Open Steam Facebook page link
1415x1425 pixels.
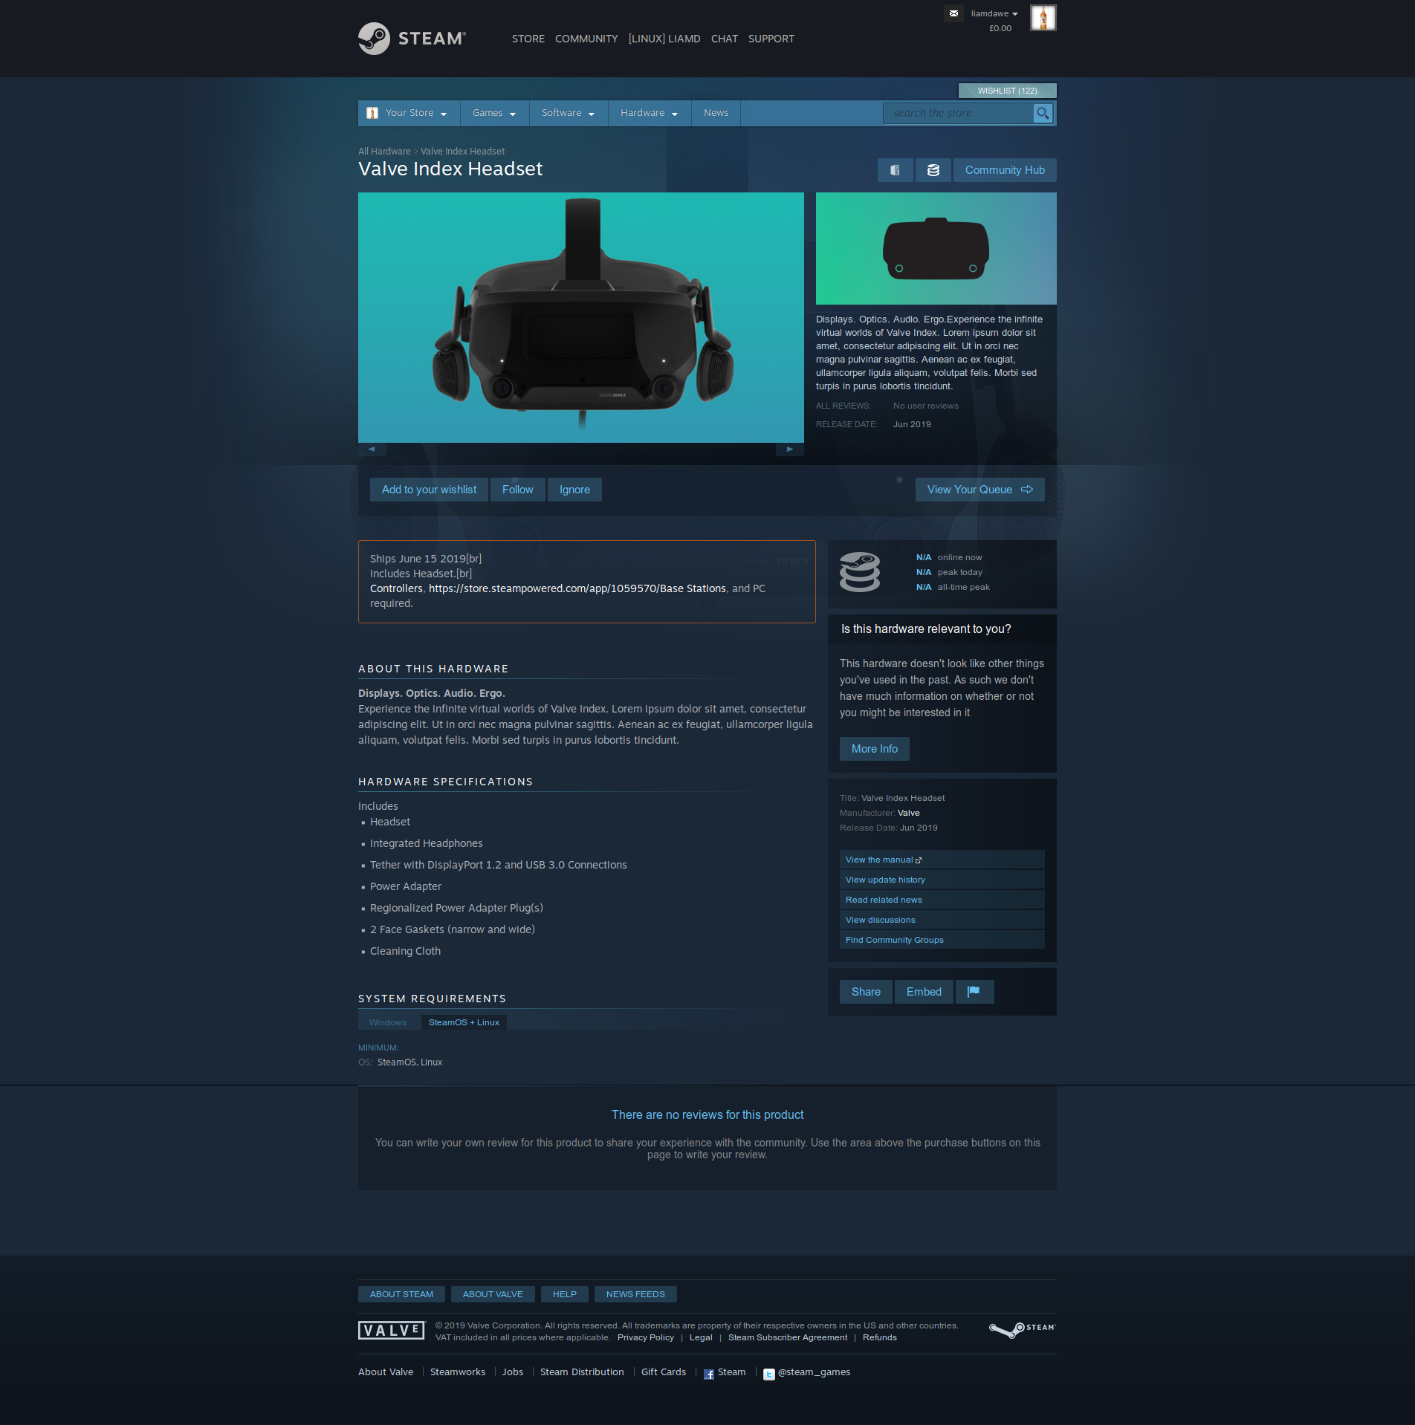coord(725,1372)
